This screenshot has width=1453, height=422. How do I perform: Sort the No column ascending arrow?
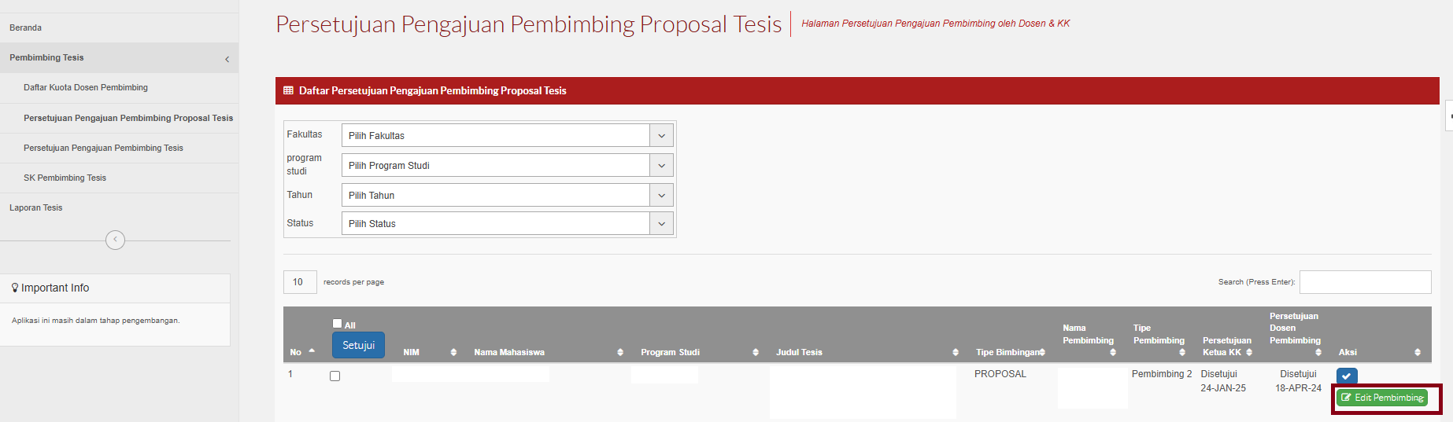[312, 350]
